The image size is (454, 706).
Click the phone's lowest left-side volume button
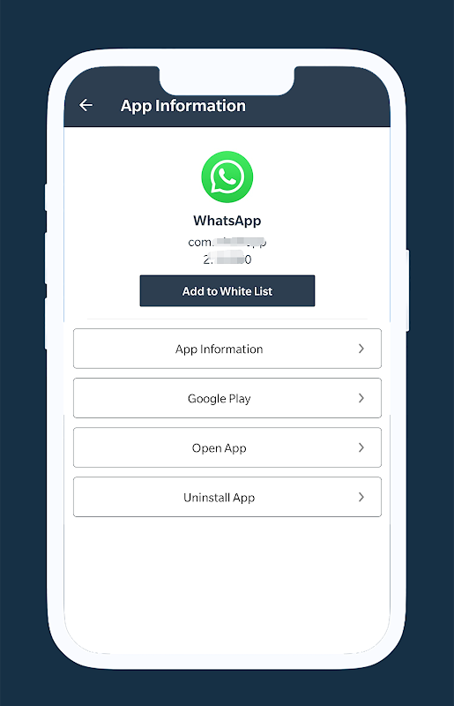(46, 324)
